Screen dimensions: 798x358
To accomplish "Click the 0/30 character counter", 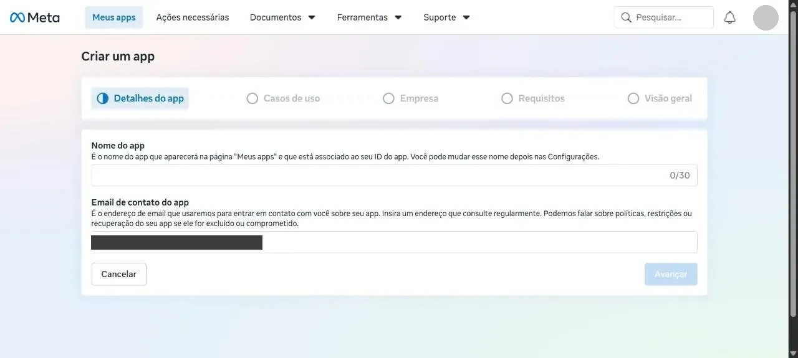I will click(680, 175).
